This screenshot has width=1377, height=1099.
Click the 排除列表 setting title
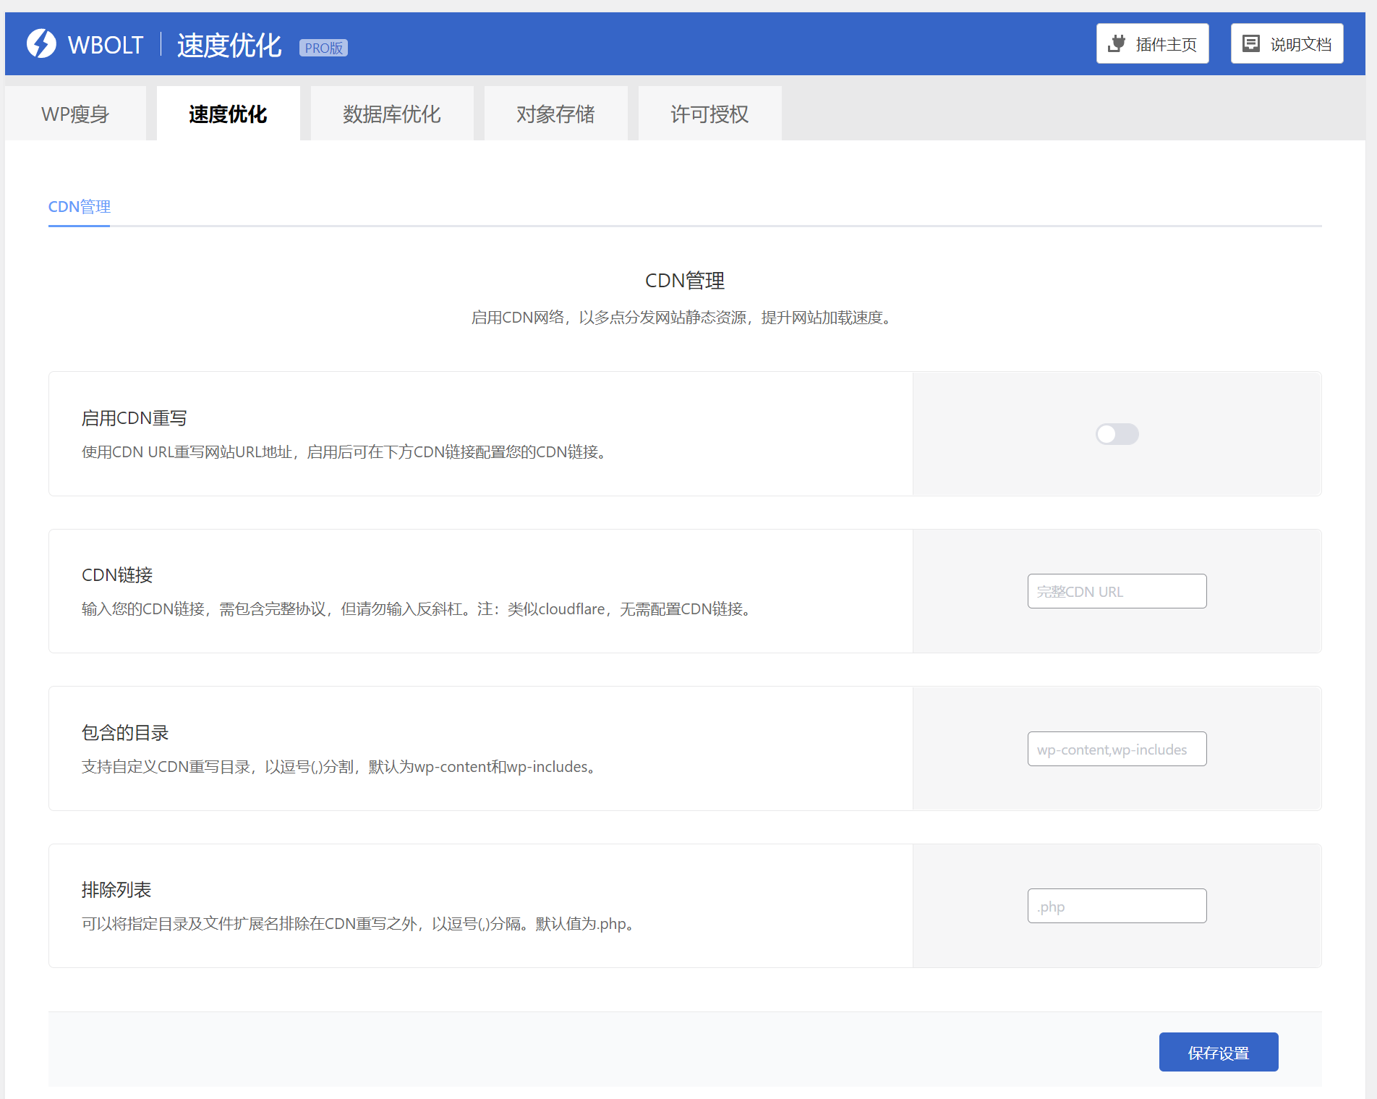pos(116,890)
